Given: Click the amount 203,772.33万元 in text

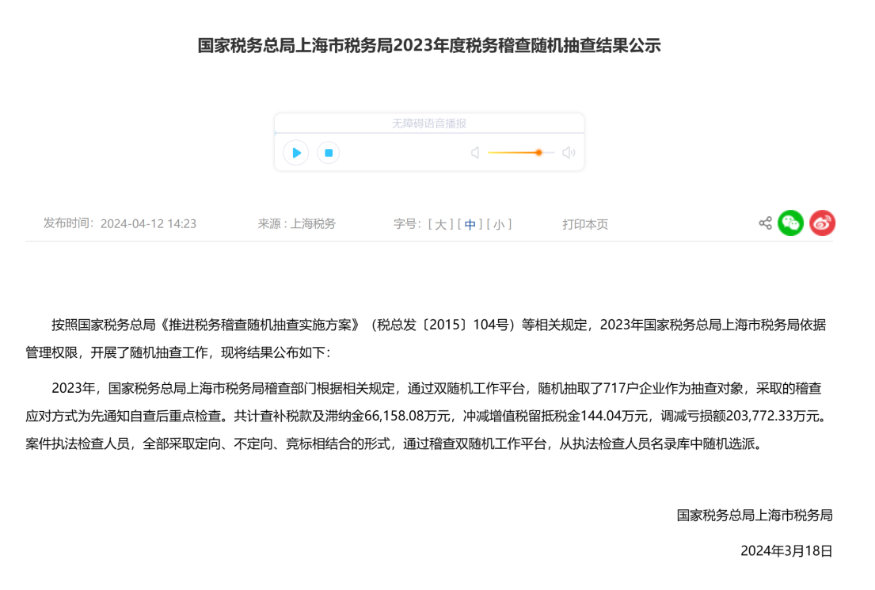Looking at the screenshot, I should (773, 416).
